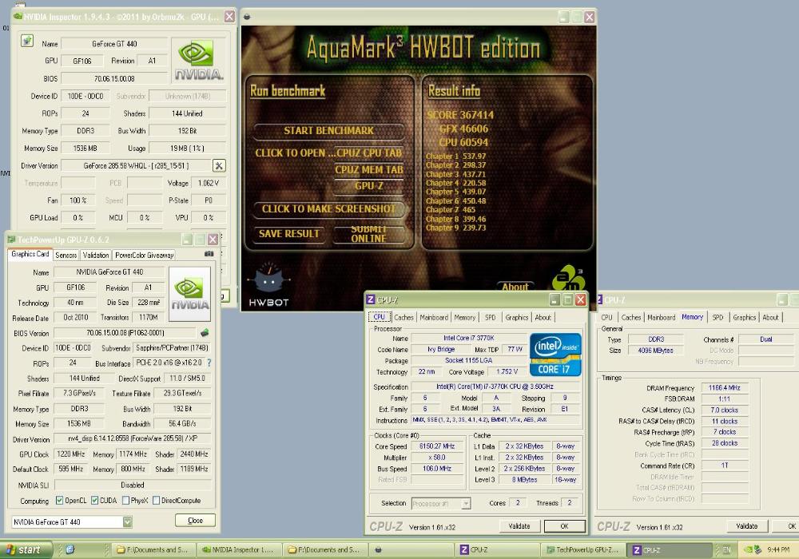Click the AquaMark window title bar icon
The image size is (799, 559).
pos(247,17)
